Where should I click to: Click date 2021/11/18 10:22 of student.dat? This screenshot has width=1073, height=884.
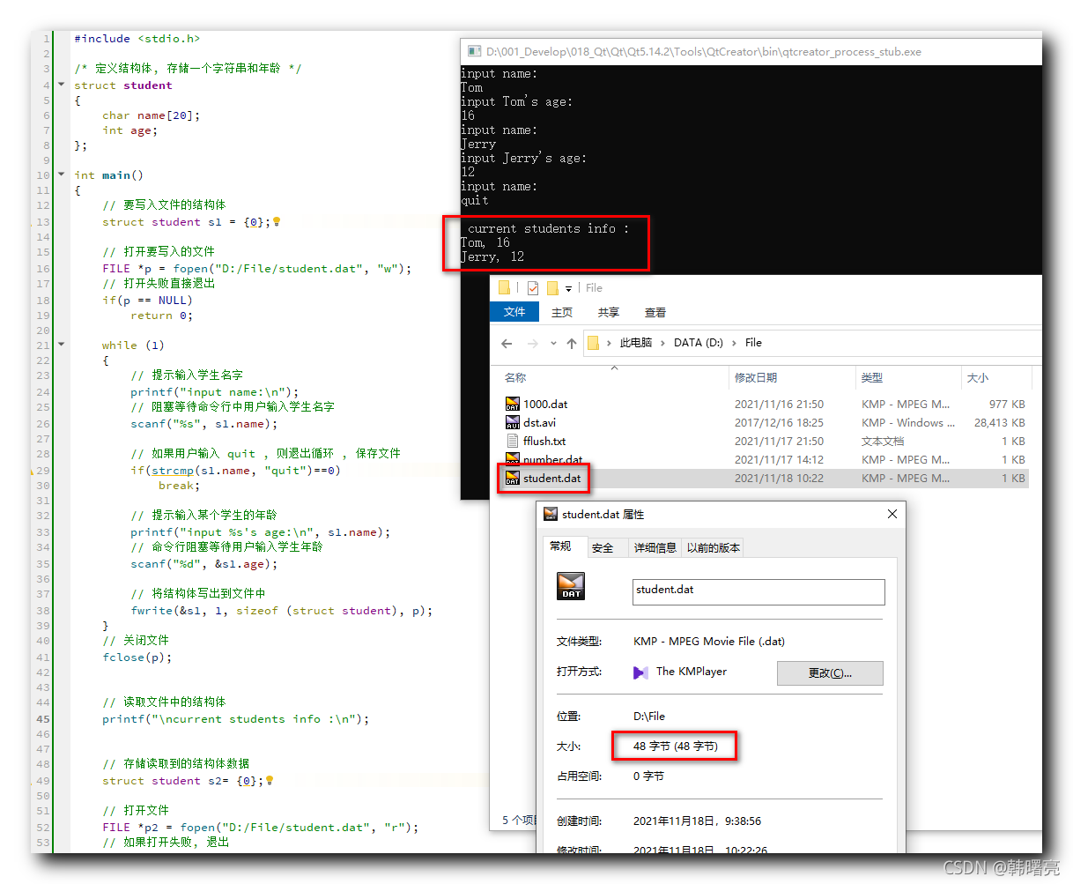779,478
